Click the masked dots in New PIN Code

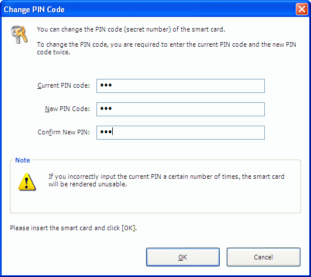tap(106, 109)
